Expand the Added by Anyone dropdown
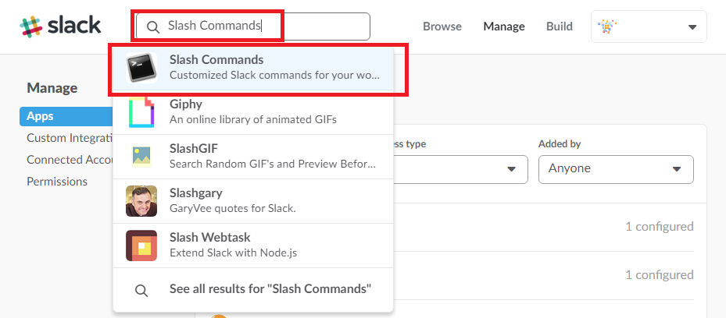 click(616, 169)
